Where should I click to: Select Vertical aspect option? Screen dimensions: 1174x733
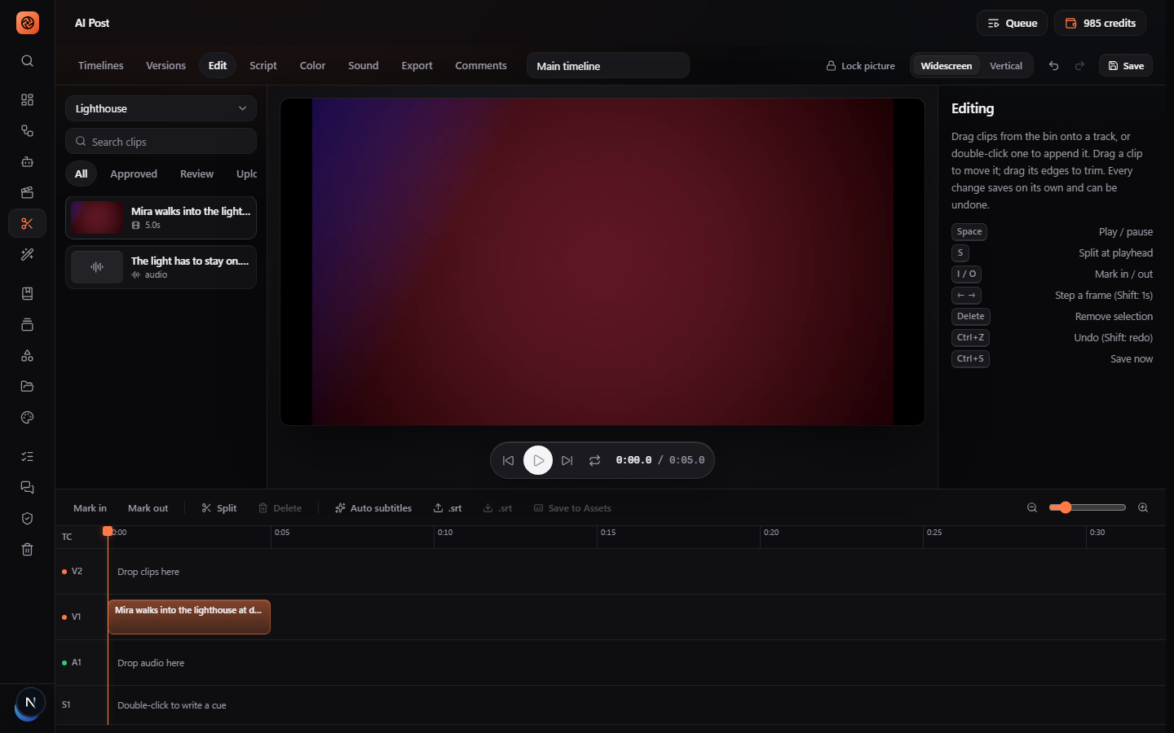click(1006, 66)
